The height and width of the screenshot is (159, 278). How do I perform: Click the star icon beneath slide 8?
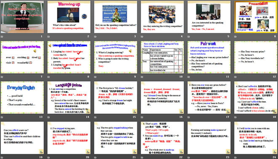(48, 77)
